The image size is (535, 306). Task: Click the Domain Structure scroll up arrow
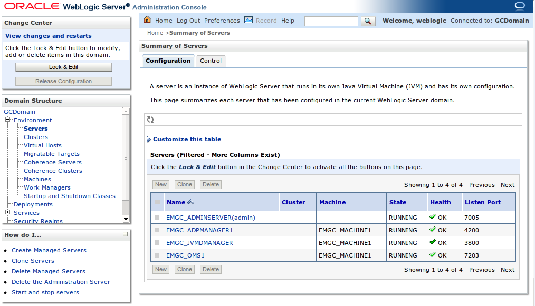126,111
